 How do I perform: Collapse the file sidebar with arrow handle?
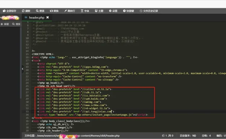pyautogui.click(x=23, y=69)
